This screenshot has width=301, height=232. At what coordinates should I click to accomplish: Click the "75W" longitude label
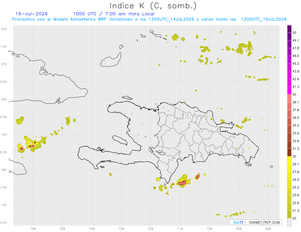62,229
